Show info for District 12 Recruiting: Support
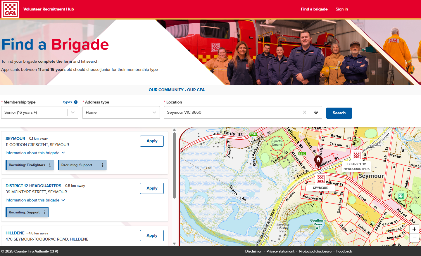 [x=44, y=213]
